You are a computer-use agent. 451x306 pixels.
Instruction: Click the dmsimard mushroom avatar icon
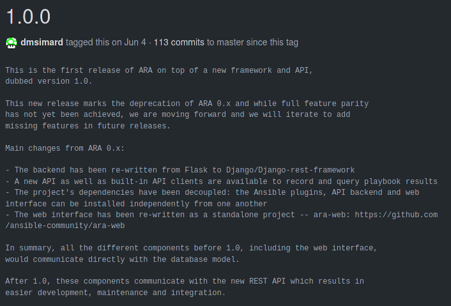coord(11,43)
